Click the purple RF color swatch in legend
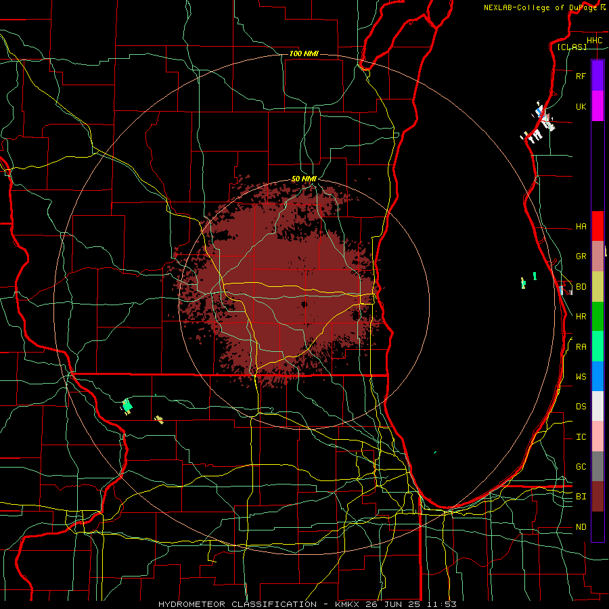The width and height of the screenshot is (609, 609). [597, 76]
